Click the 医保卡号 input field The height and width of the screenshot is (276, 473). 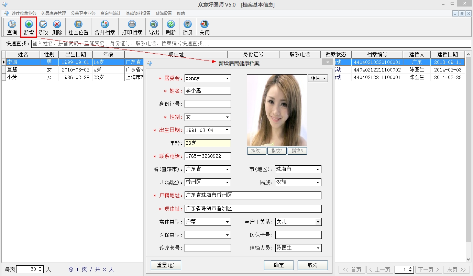click(x=298, y=235)
